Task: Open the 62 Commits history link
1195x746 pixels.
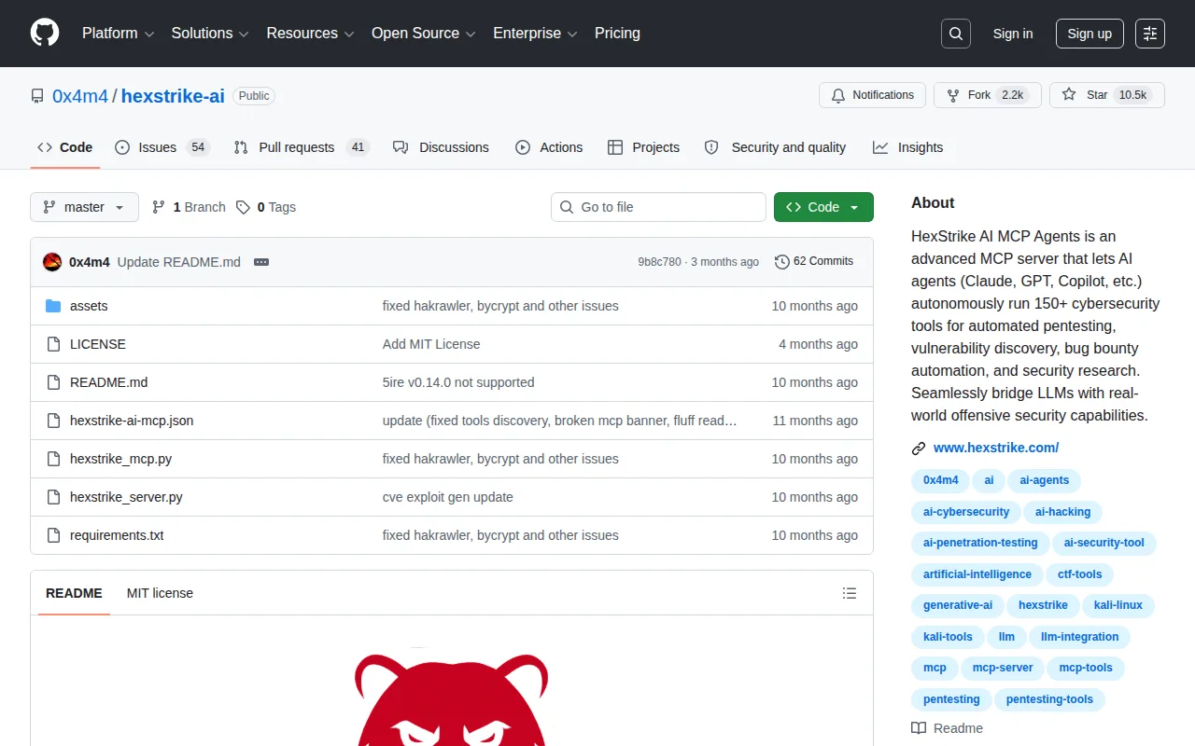Action: pyautogui.click(x=814, y=262)
